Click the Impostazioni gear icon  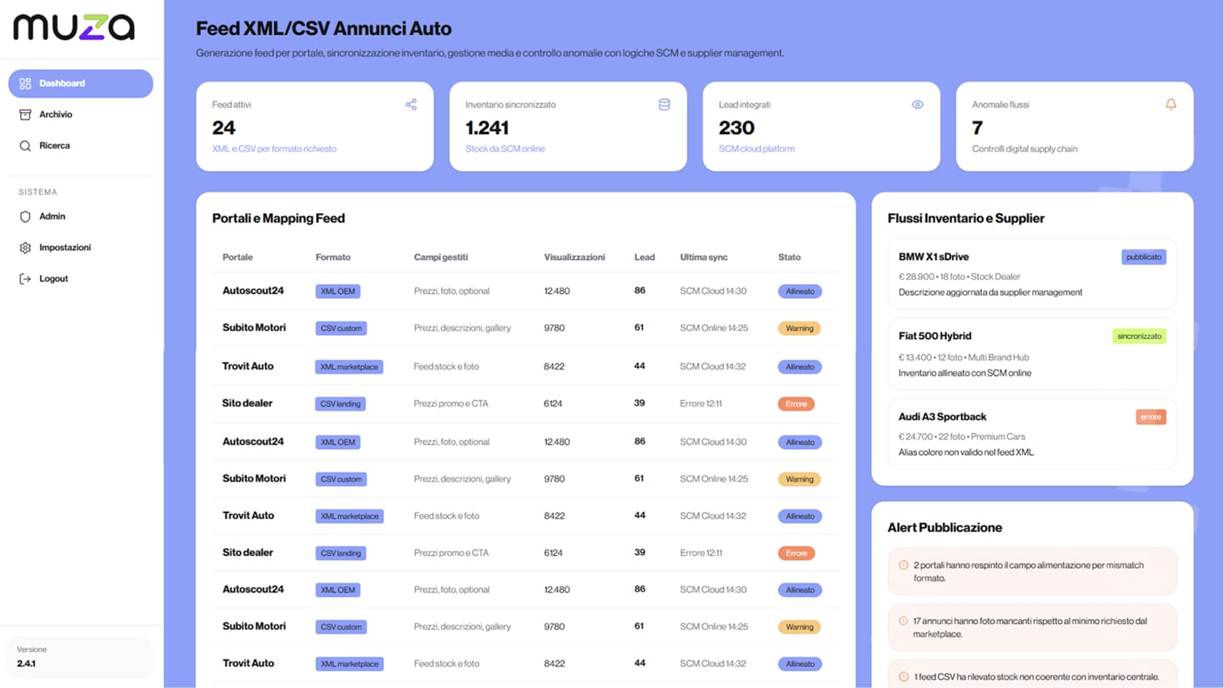(x=26, y=247)
